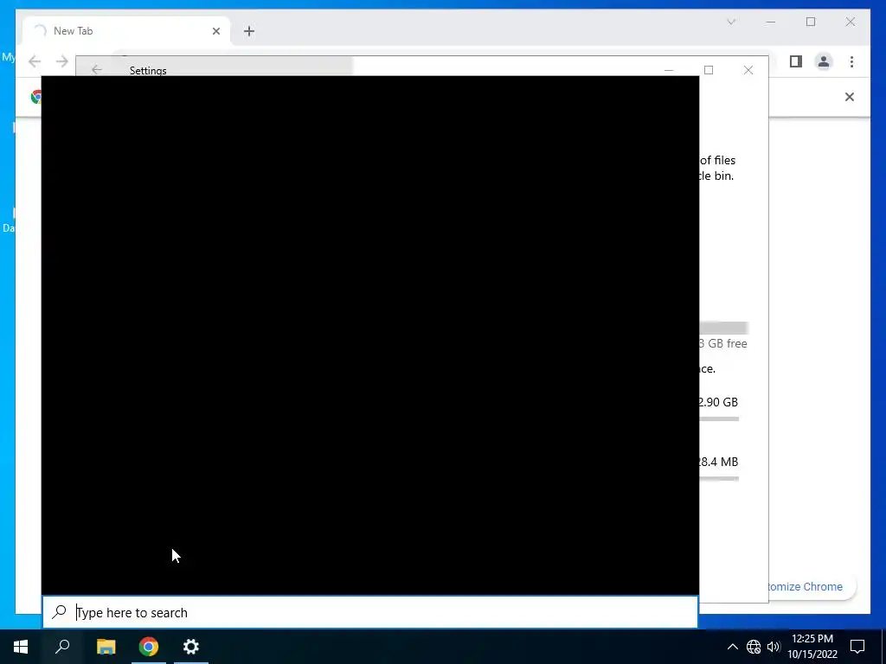This screenshot has width=886, height=664.
Task: Click the drive storage usage bar
Action: (724, 328)
